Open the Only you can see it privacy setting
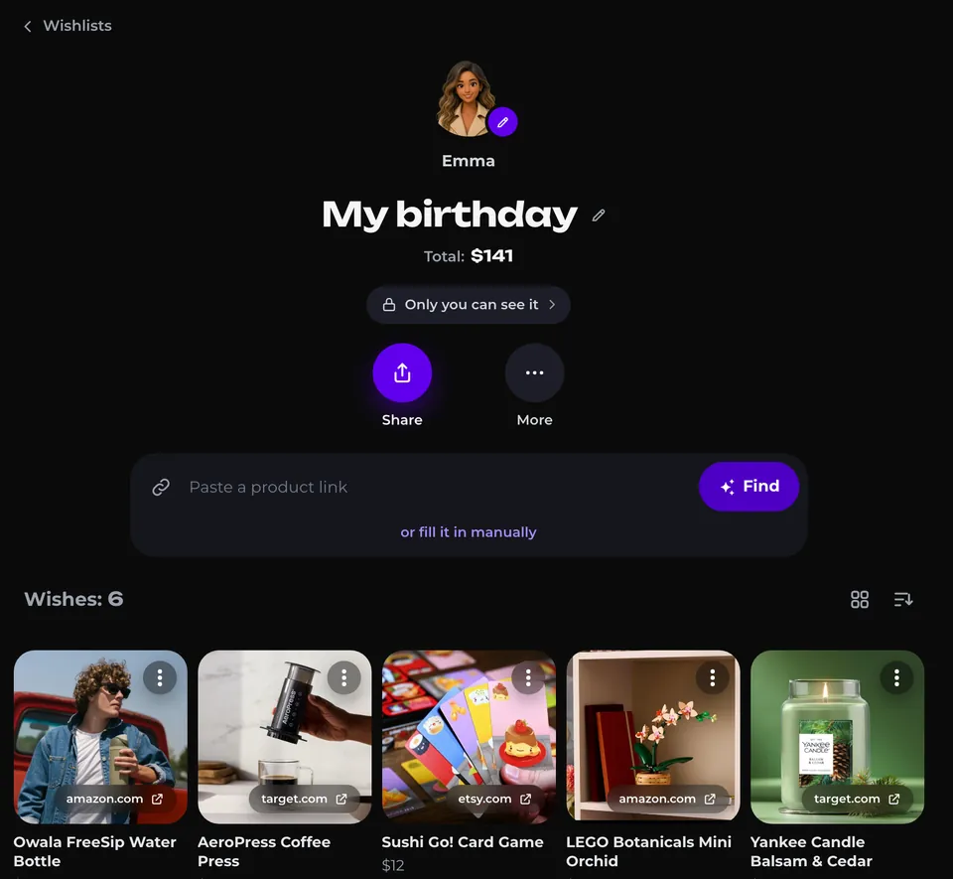The height and width of the screenshot is (879, 953). (468, 305)
